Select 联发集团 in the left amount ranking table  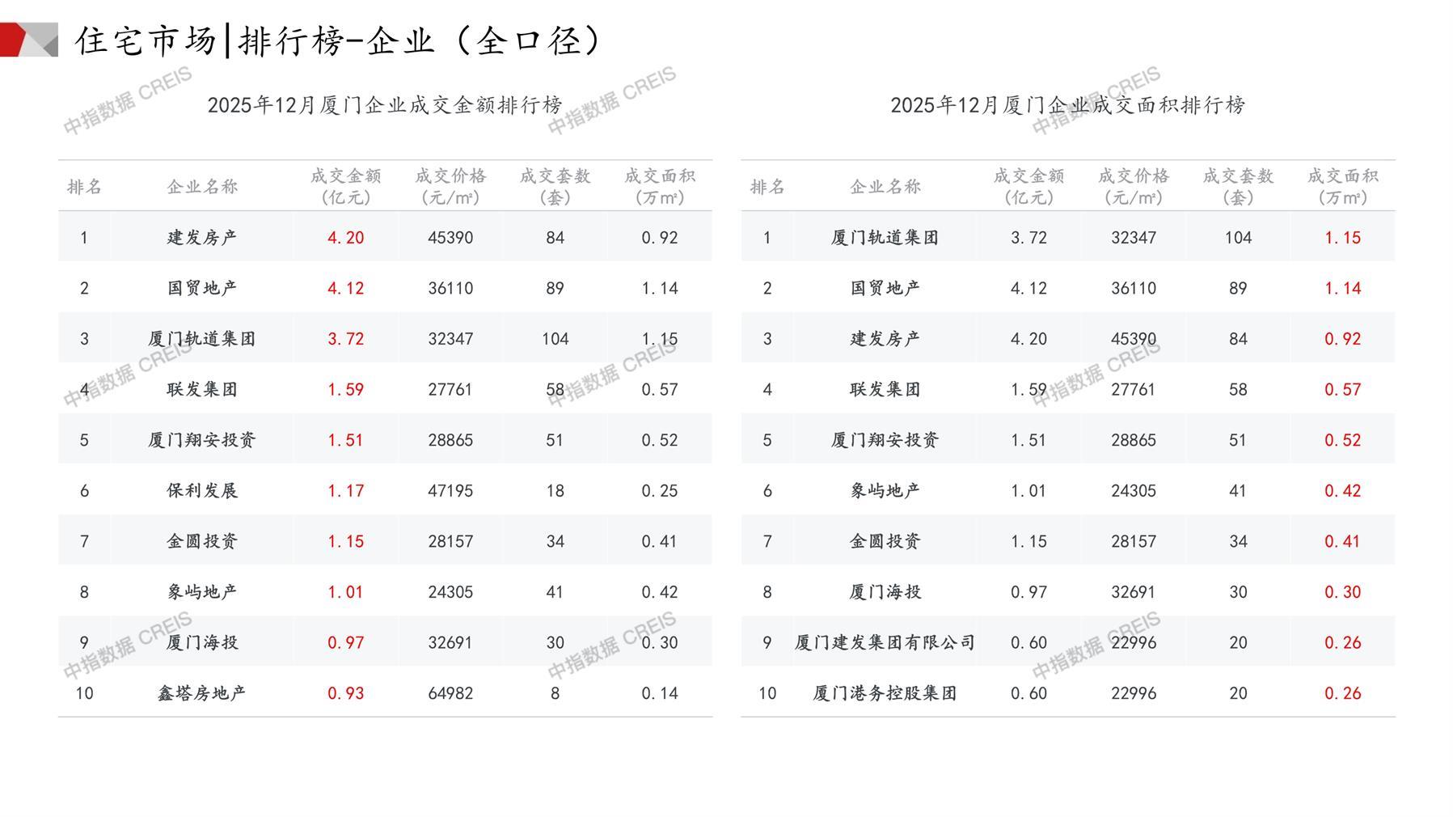[x=202, y=390]
